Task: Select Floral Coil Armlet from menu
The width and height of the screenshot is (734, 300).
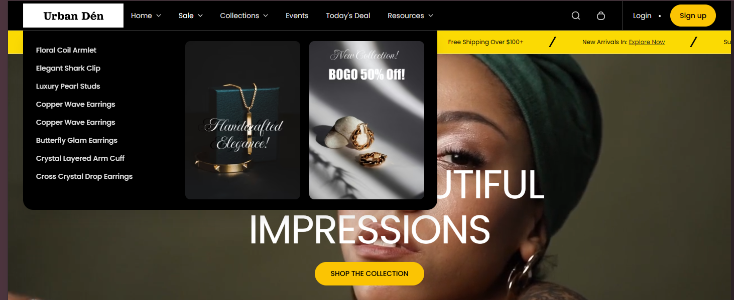Action: tap(66, 50)
